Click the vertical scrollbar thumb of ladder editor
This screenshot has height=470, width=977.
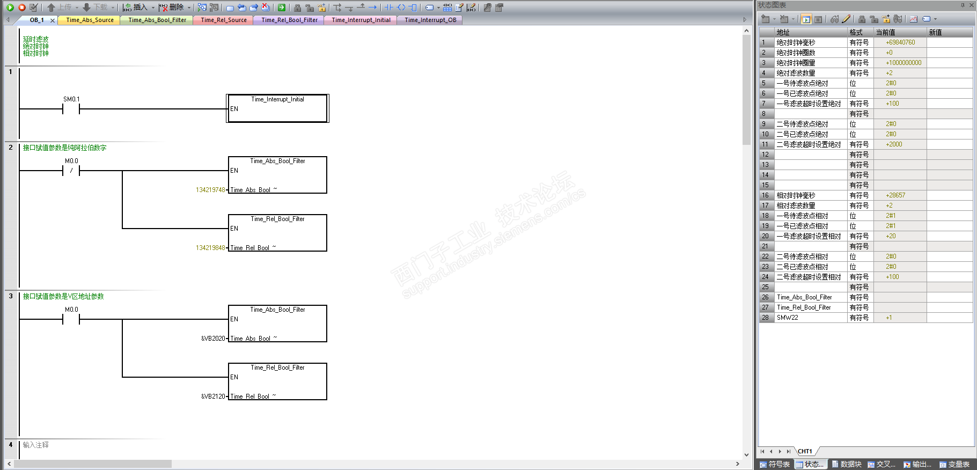pos(746,90)
